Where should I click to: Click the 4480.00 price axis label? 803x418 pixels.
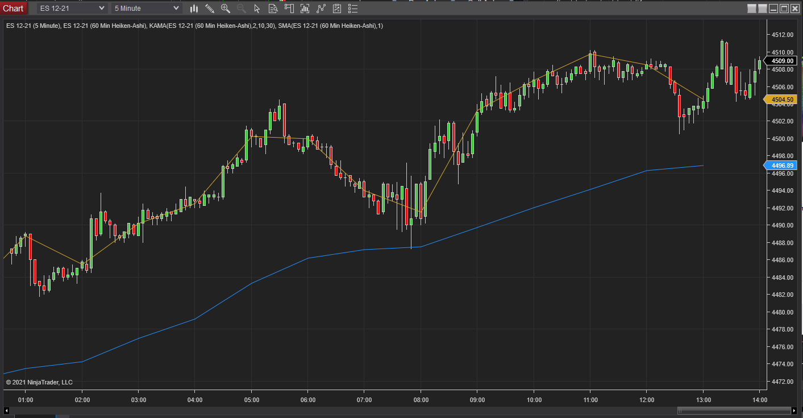[x=782, y=312]
